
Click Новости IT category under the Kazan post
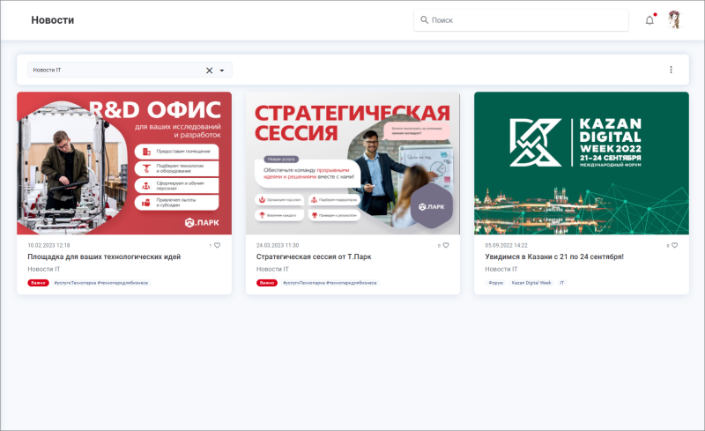click(501, 269)
